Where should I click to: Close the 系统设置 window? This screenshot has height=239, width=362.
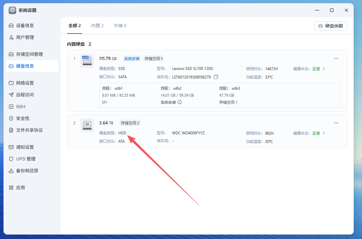pyautogui.click(x=346, y=10)
